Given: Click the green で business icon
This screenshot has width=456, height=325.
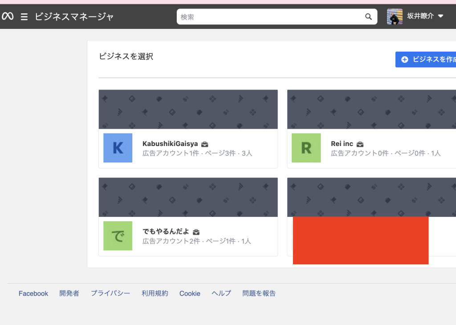Looking at the screenshot, I should 118,236.
